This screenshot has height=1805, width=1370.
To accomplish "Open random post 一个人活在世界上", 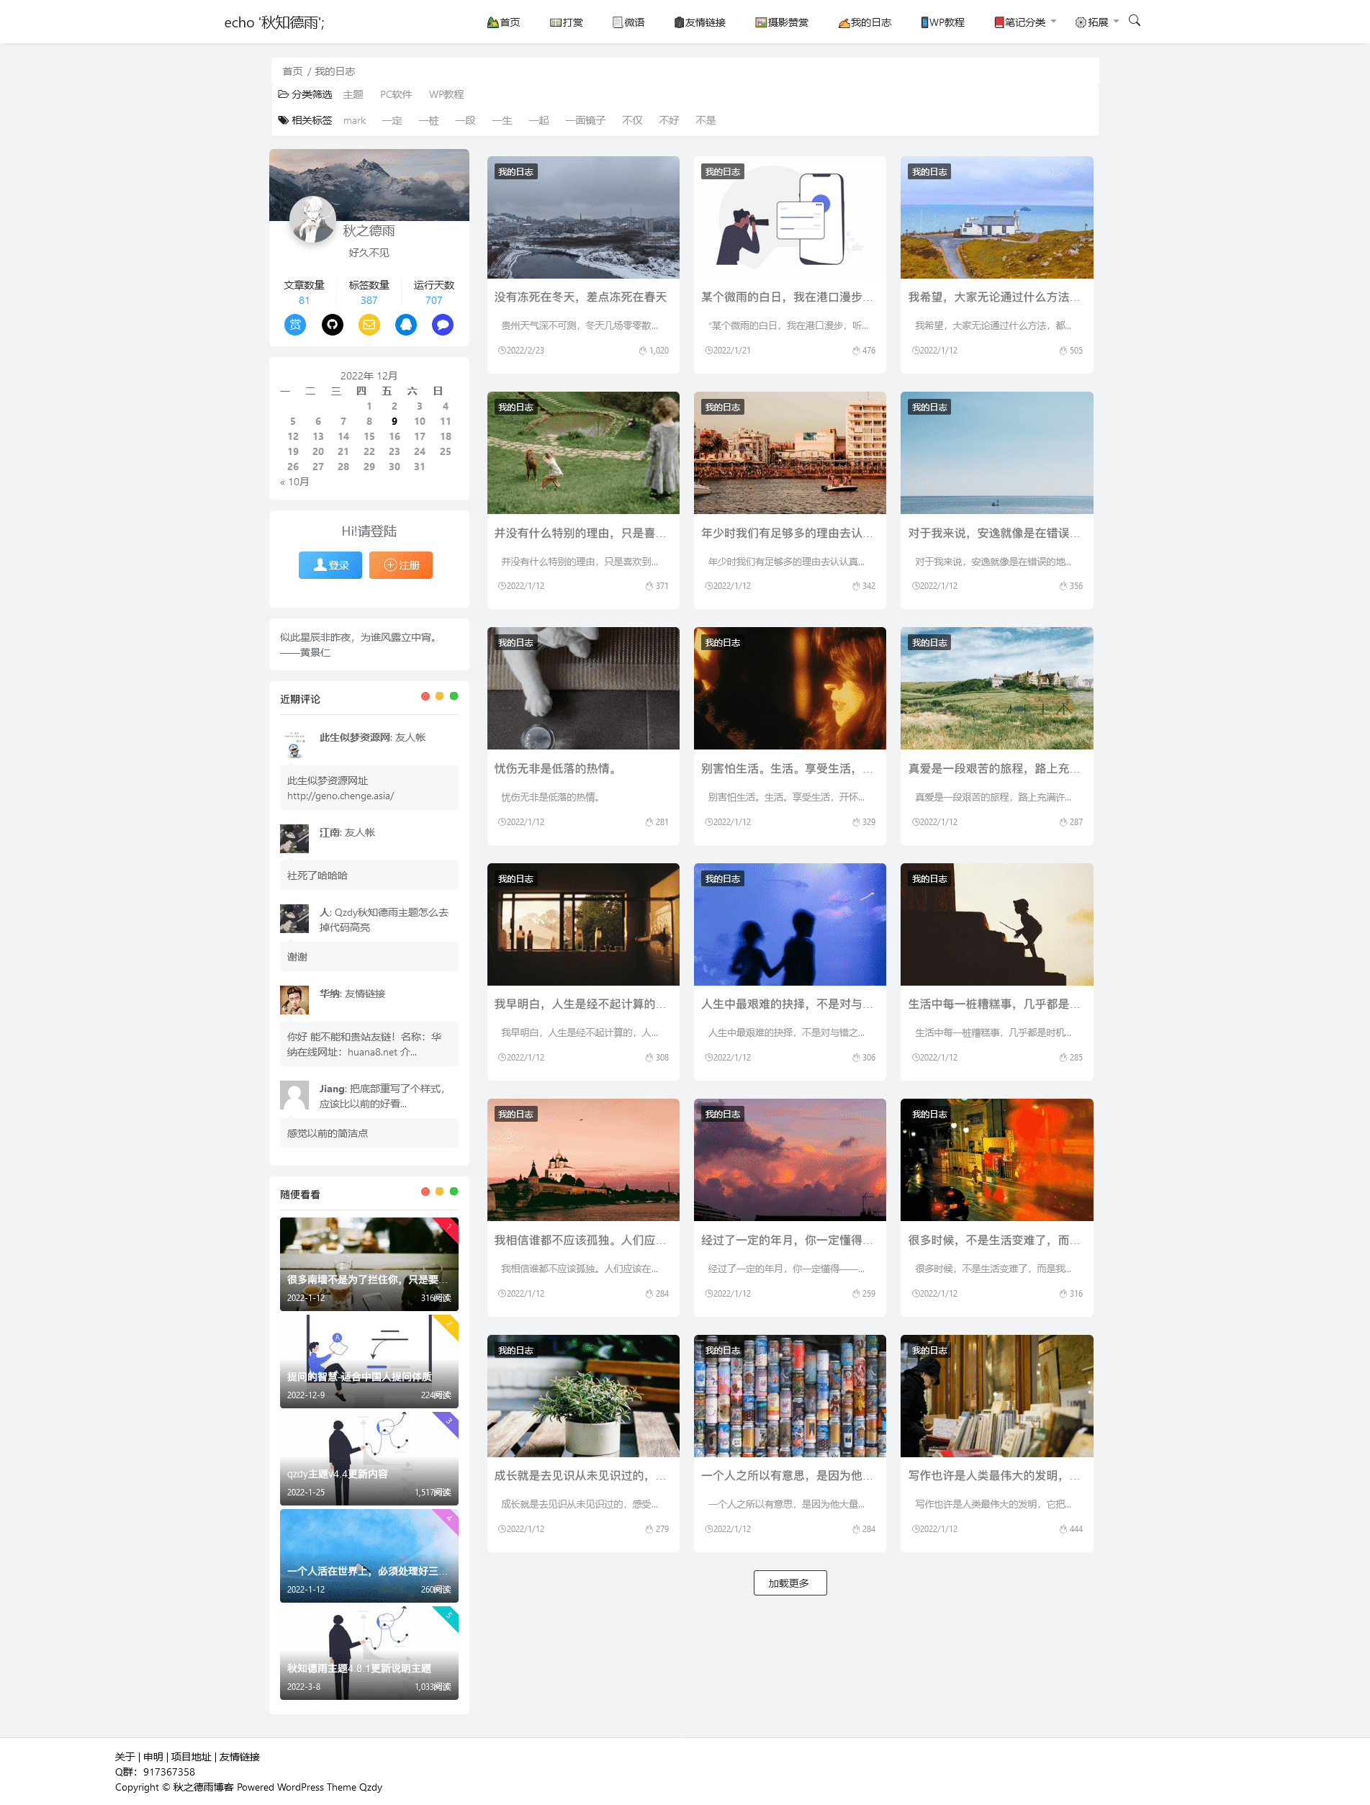I will (369, 1555).
